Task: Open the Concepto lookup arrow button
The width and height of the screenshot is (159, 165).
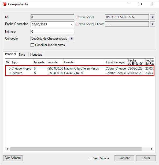Action: pos(72,39)
